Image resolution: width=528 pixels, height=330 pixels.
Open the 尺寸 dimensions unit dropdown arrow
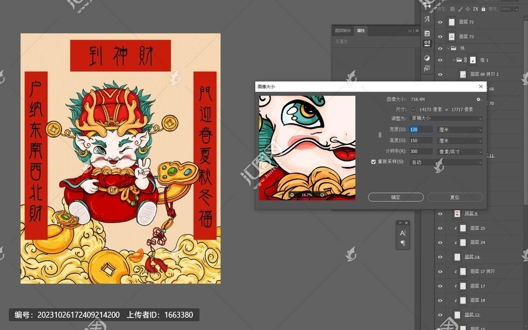tap(413, 110)
